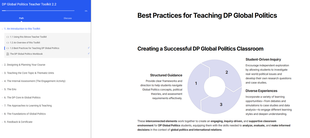Expand section 9 Feedback & Certificate
This screenshot has width=310, height=138.
2,122
